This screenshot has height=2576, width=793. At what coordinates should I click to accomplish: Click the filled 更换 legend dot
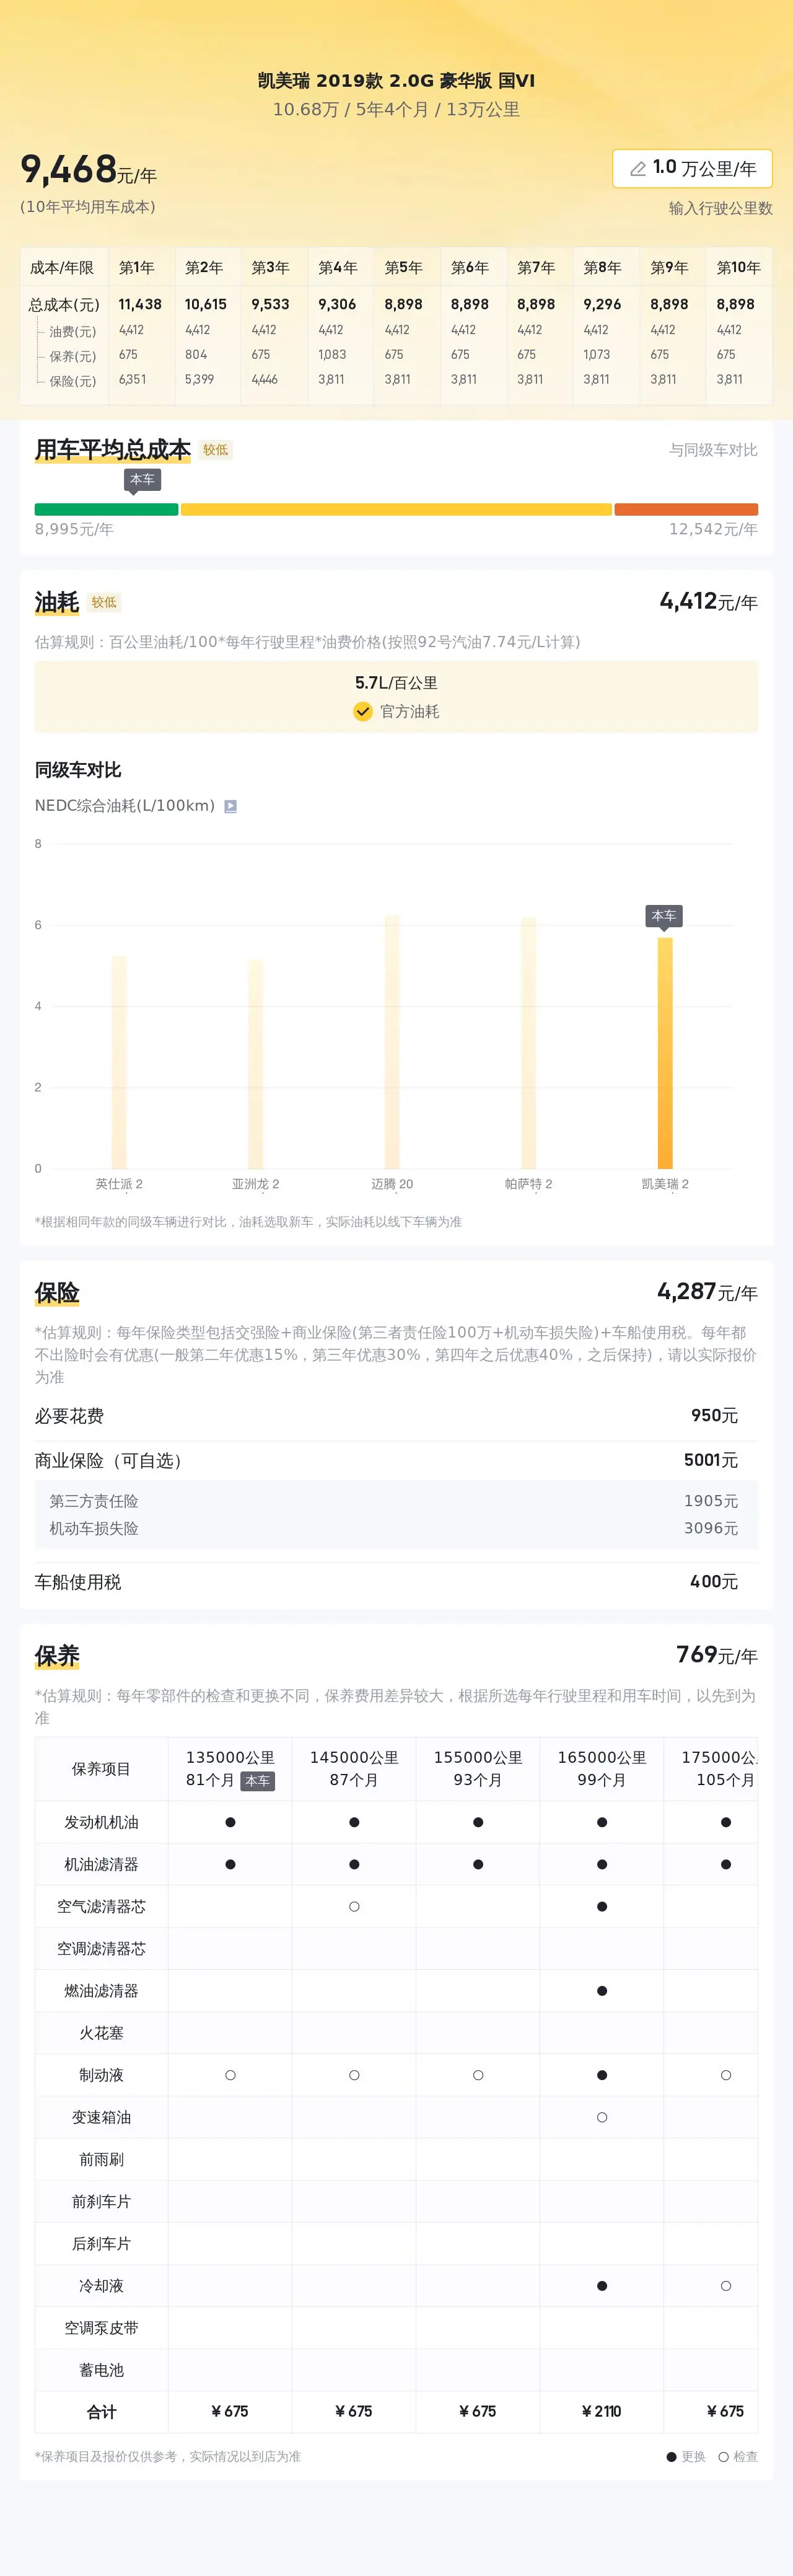tap(672, 2456)
